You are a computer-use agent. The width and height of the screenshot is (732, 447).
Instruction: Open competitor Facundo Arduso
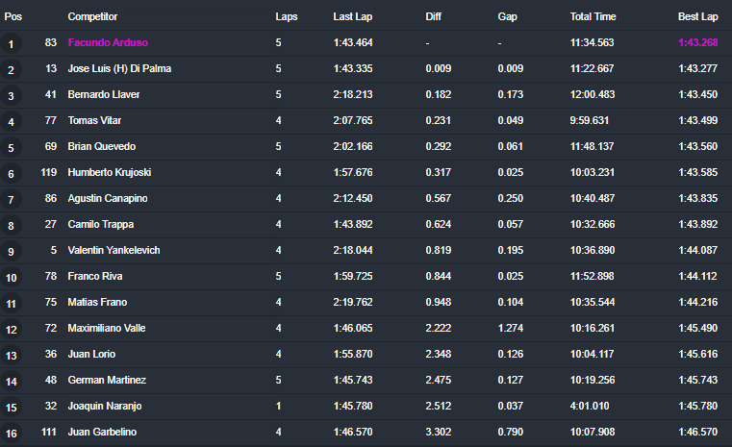108,42
